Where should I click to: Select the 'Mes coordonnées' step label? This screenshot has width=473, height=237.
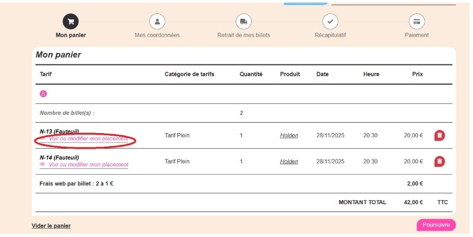click(157, 35)
